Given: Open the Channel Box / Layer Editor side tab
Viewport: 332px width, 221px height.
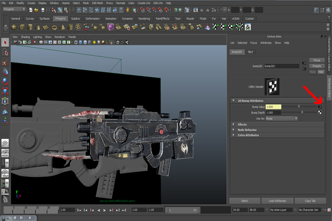Looking at the screenshot, I should pos(329,54).
